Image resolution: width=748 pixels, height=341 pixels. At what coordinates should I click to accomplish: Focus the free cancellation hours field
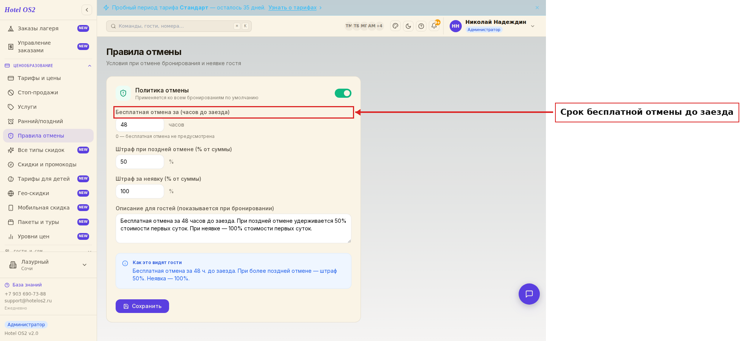coord(140,125)
